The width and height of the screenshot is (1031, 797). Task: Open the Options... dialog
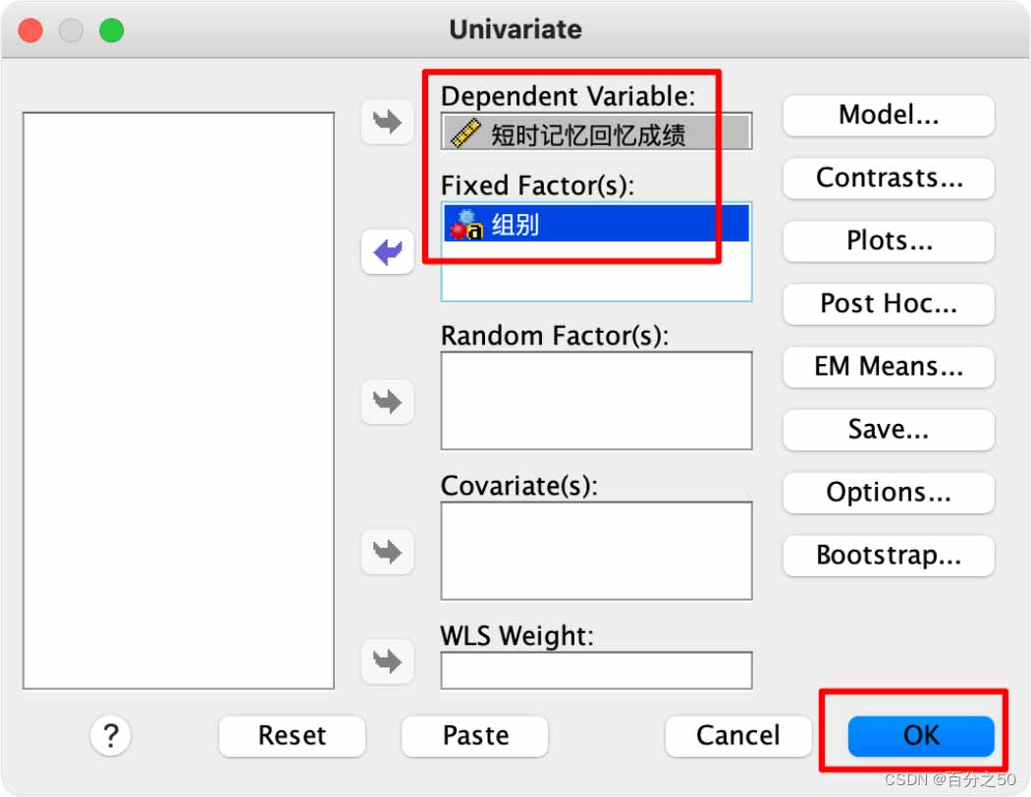pyautogui.click(x=889, y=493)
